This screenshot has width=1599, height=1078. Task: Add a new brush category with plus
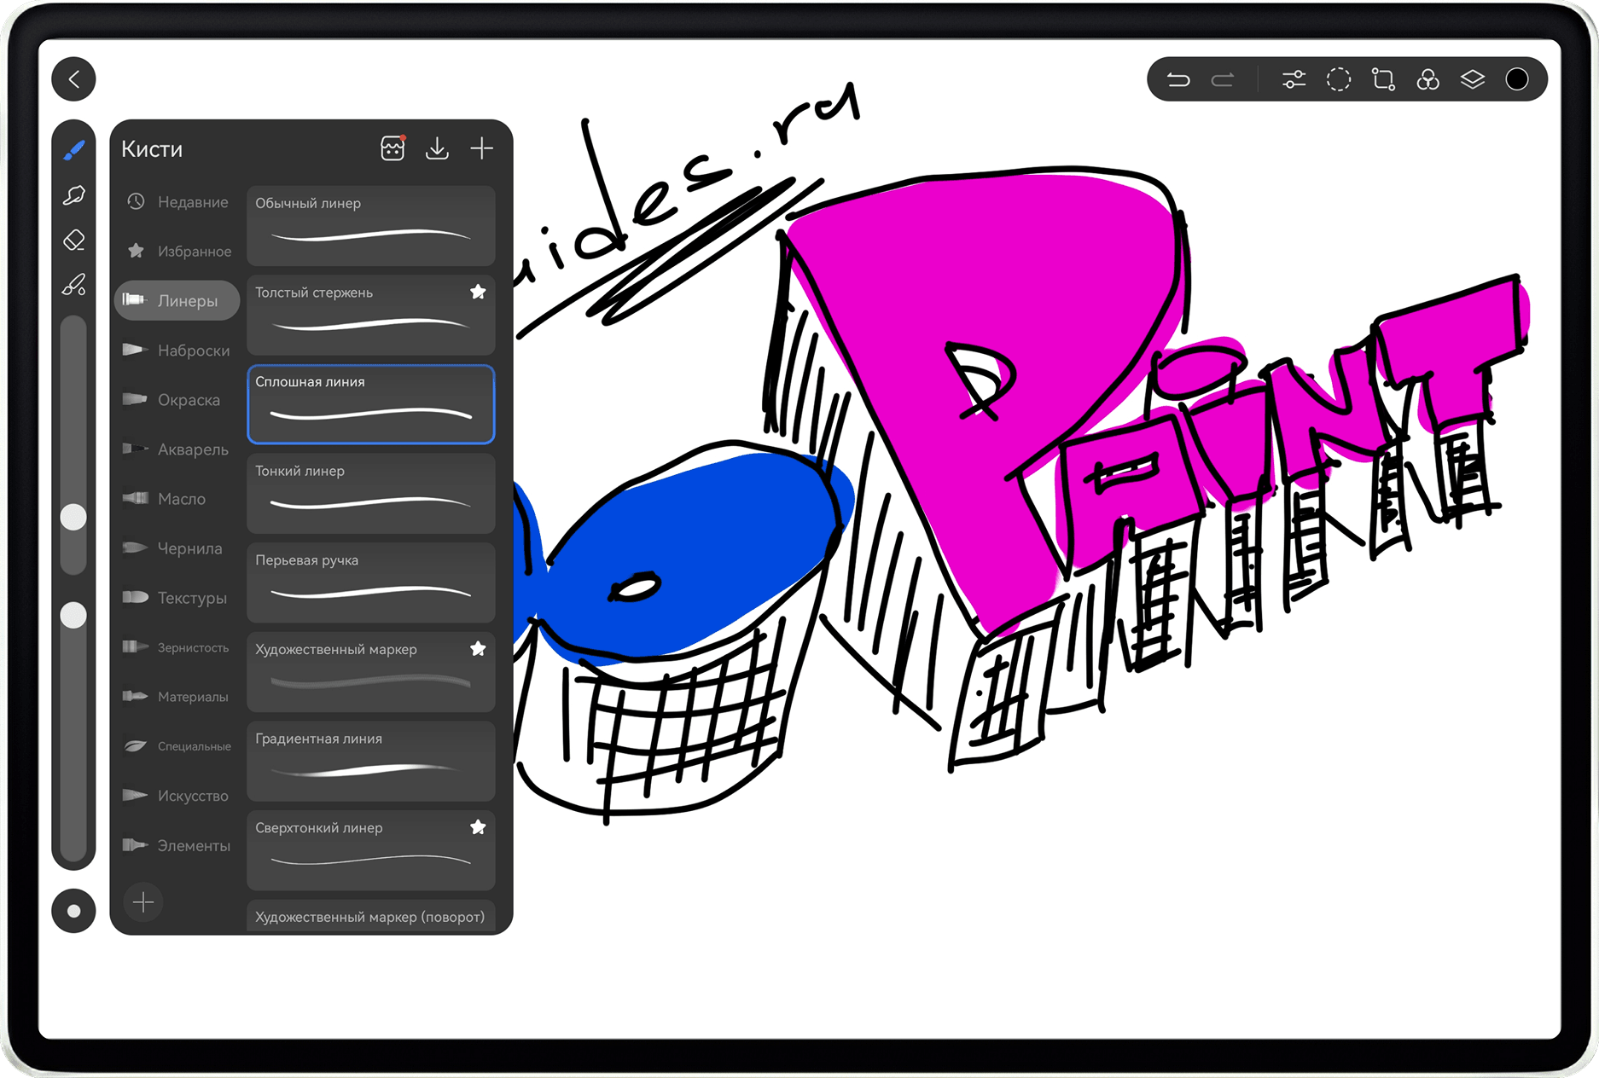[143, 902]
